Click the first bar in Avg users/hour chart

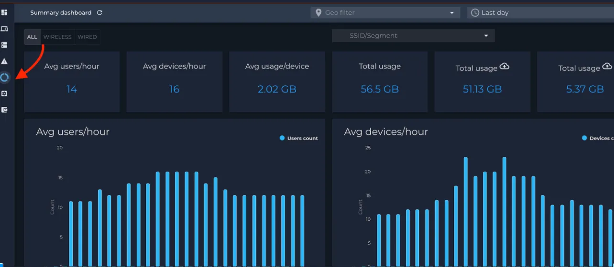pyautogui.click(x=71, y=234)
